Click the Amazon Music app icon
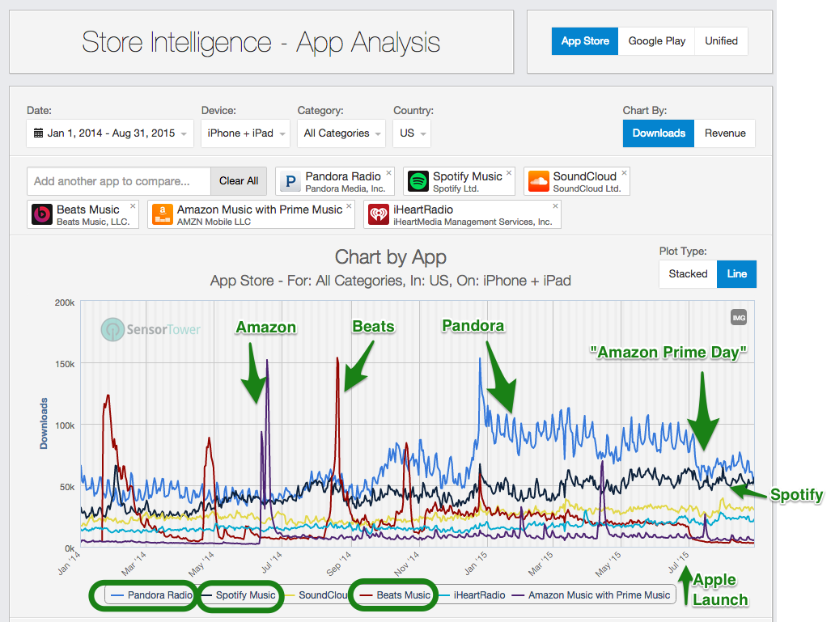The image size is (831, 622). tap(162, 214)
